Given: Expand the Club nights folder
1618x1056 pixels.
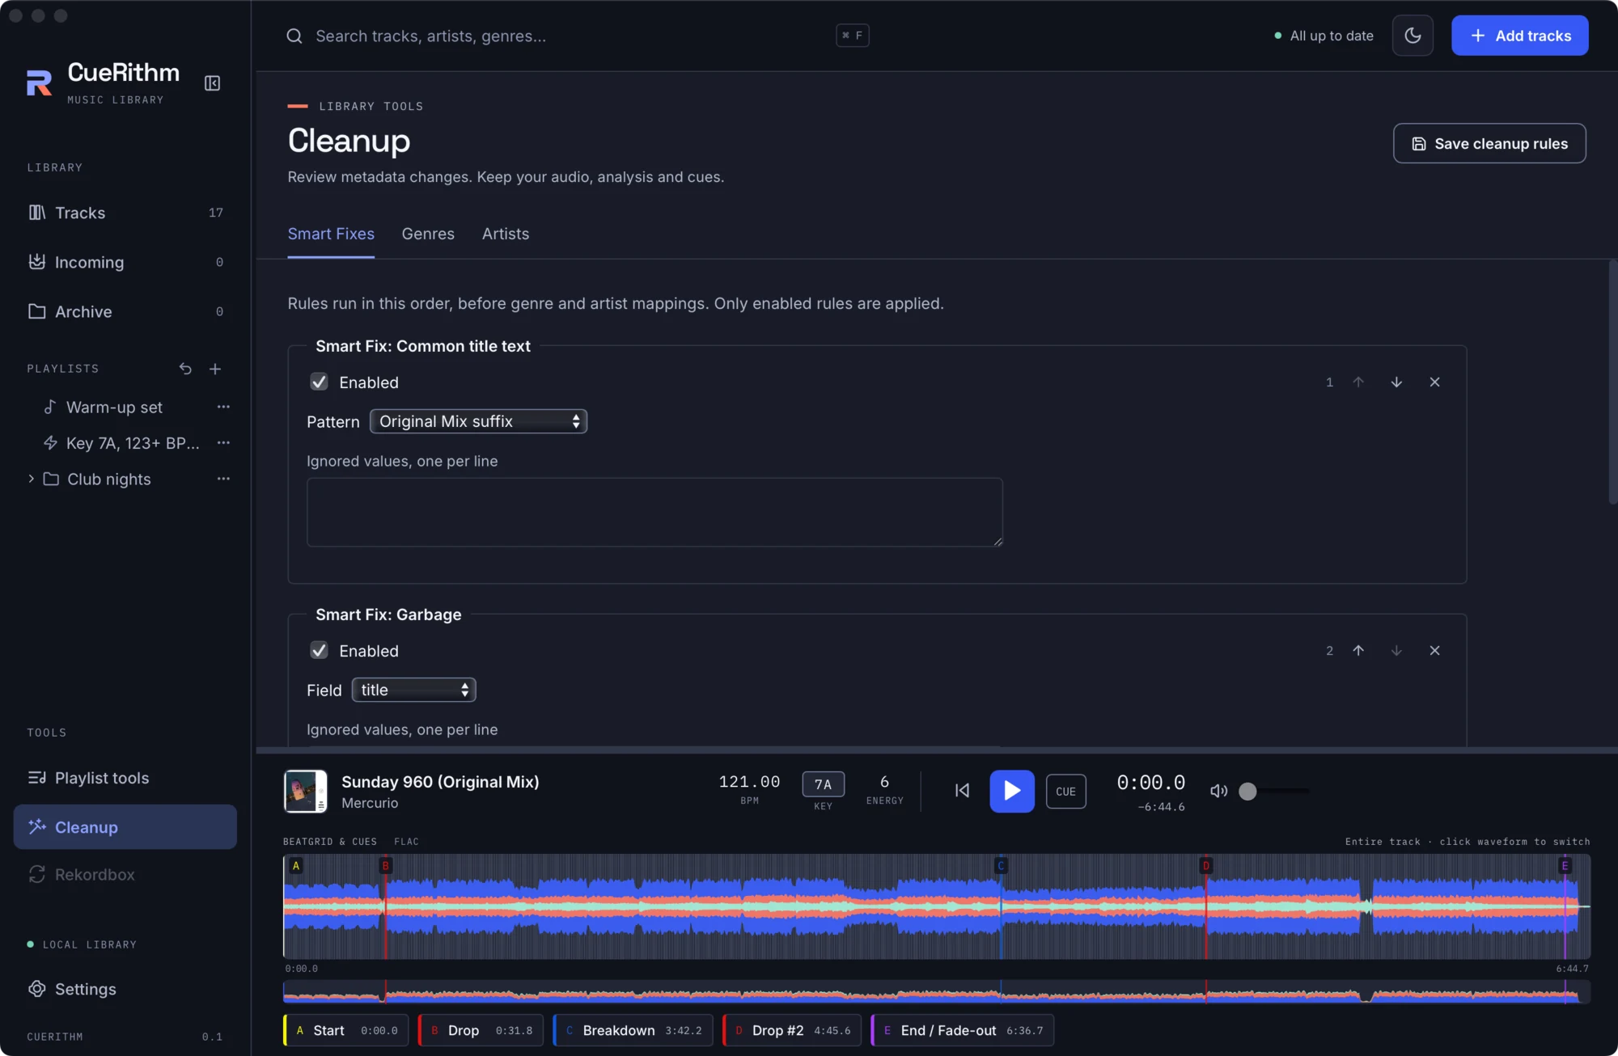Looking at the screenshot, I should pos(32,479).
